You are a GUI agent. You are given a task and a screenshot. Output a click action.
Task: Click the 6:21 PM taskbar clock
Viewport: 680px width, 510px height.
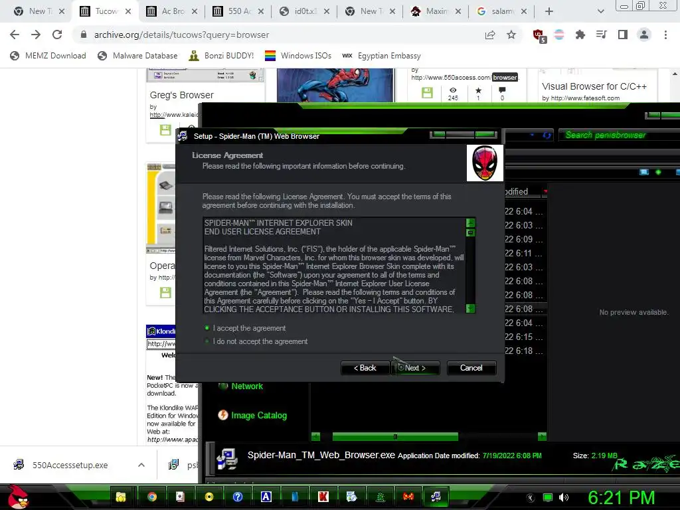621,497
